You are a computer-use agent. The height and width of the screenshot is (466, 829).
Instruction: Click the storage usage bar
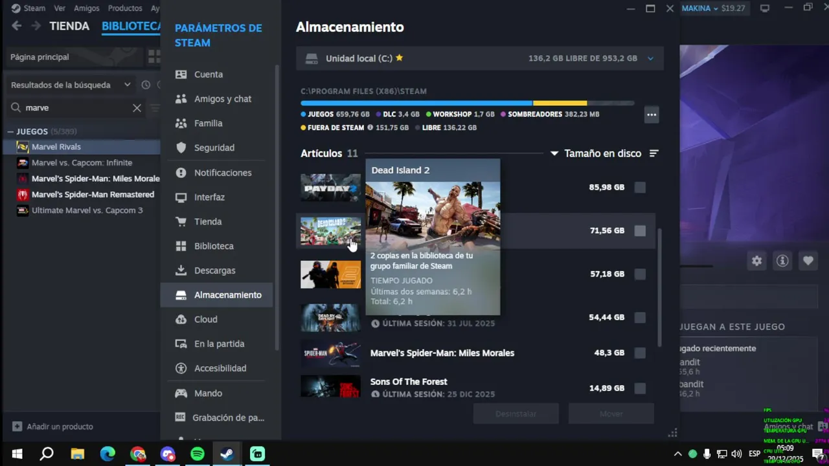pyautogui.click(x=467, y=103)
